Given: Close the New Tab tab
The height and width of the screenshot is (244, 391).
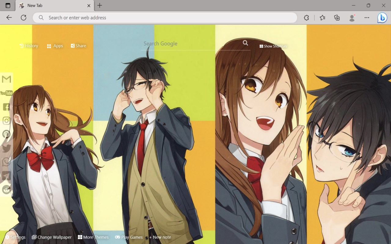Looking at the screenshot, I should pyautogui.click(x=89, y=5).
